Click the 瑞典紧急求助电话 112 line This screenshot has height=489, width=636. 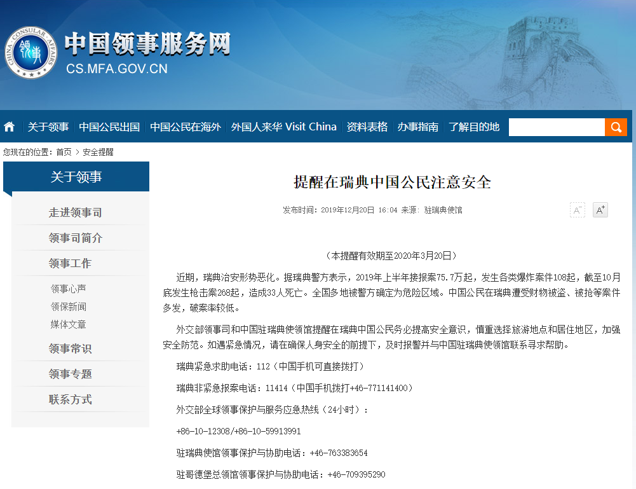coord(271,366)
